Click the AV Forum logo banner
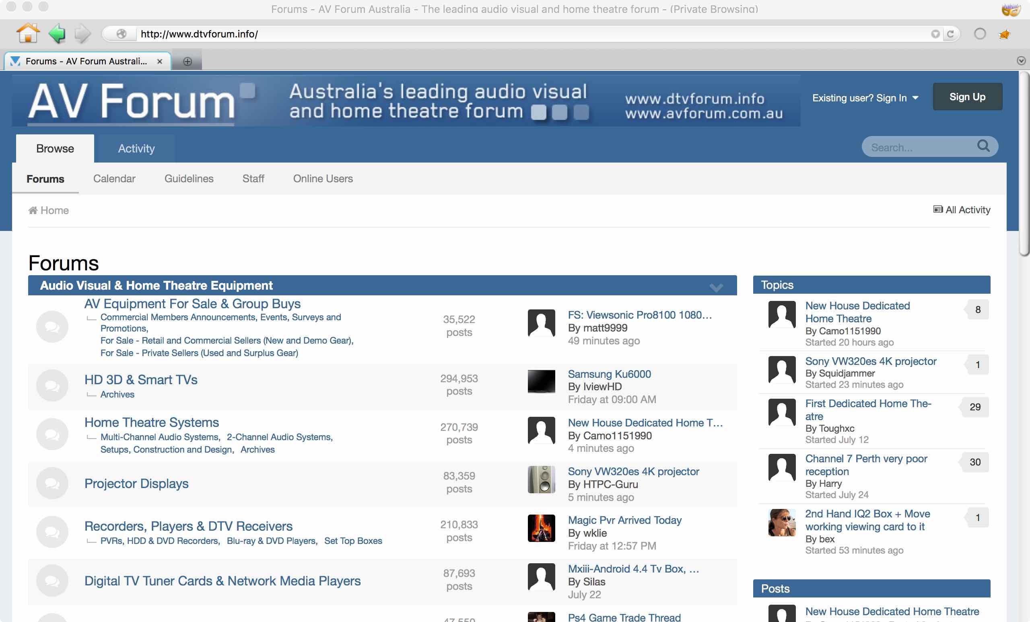This screenshot has height=622, width=1030. [406, 101]
